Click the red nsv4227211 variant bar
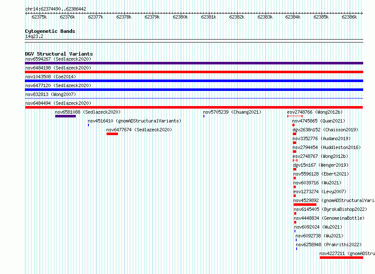 click(x=342, y=258)
